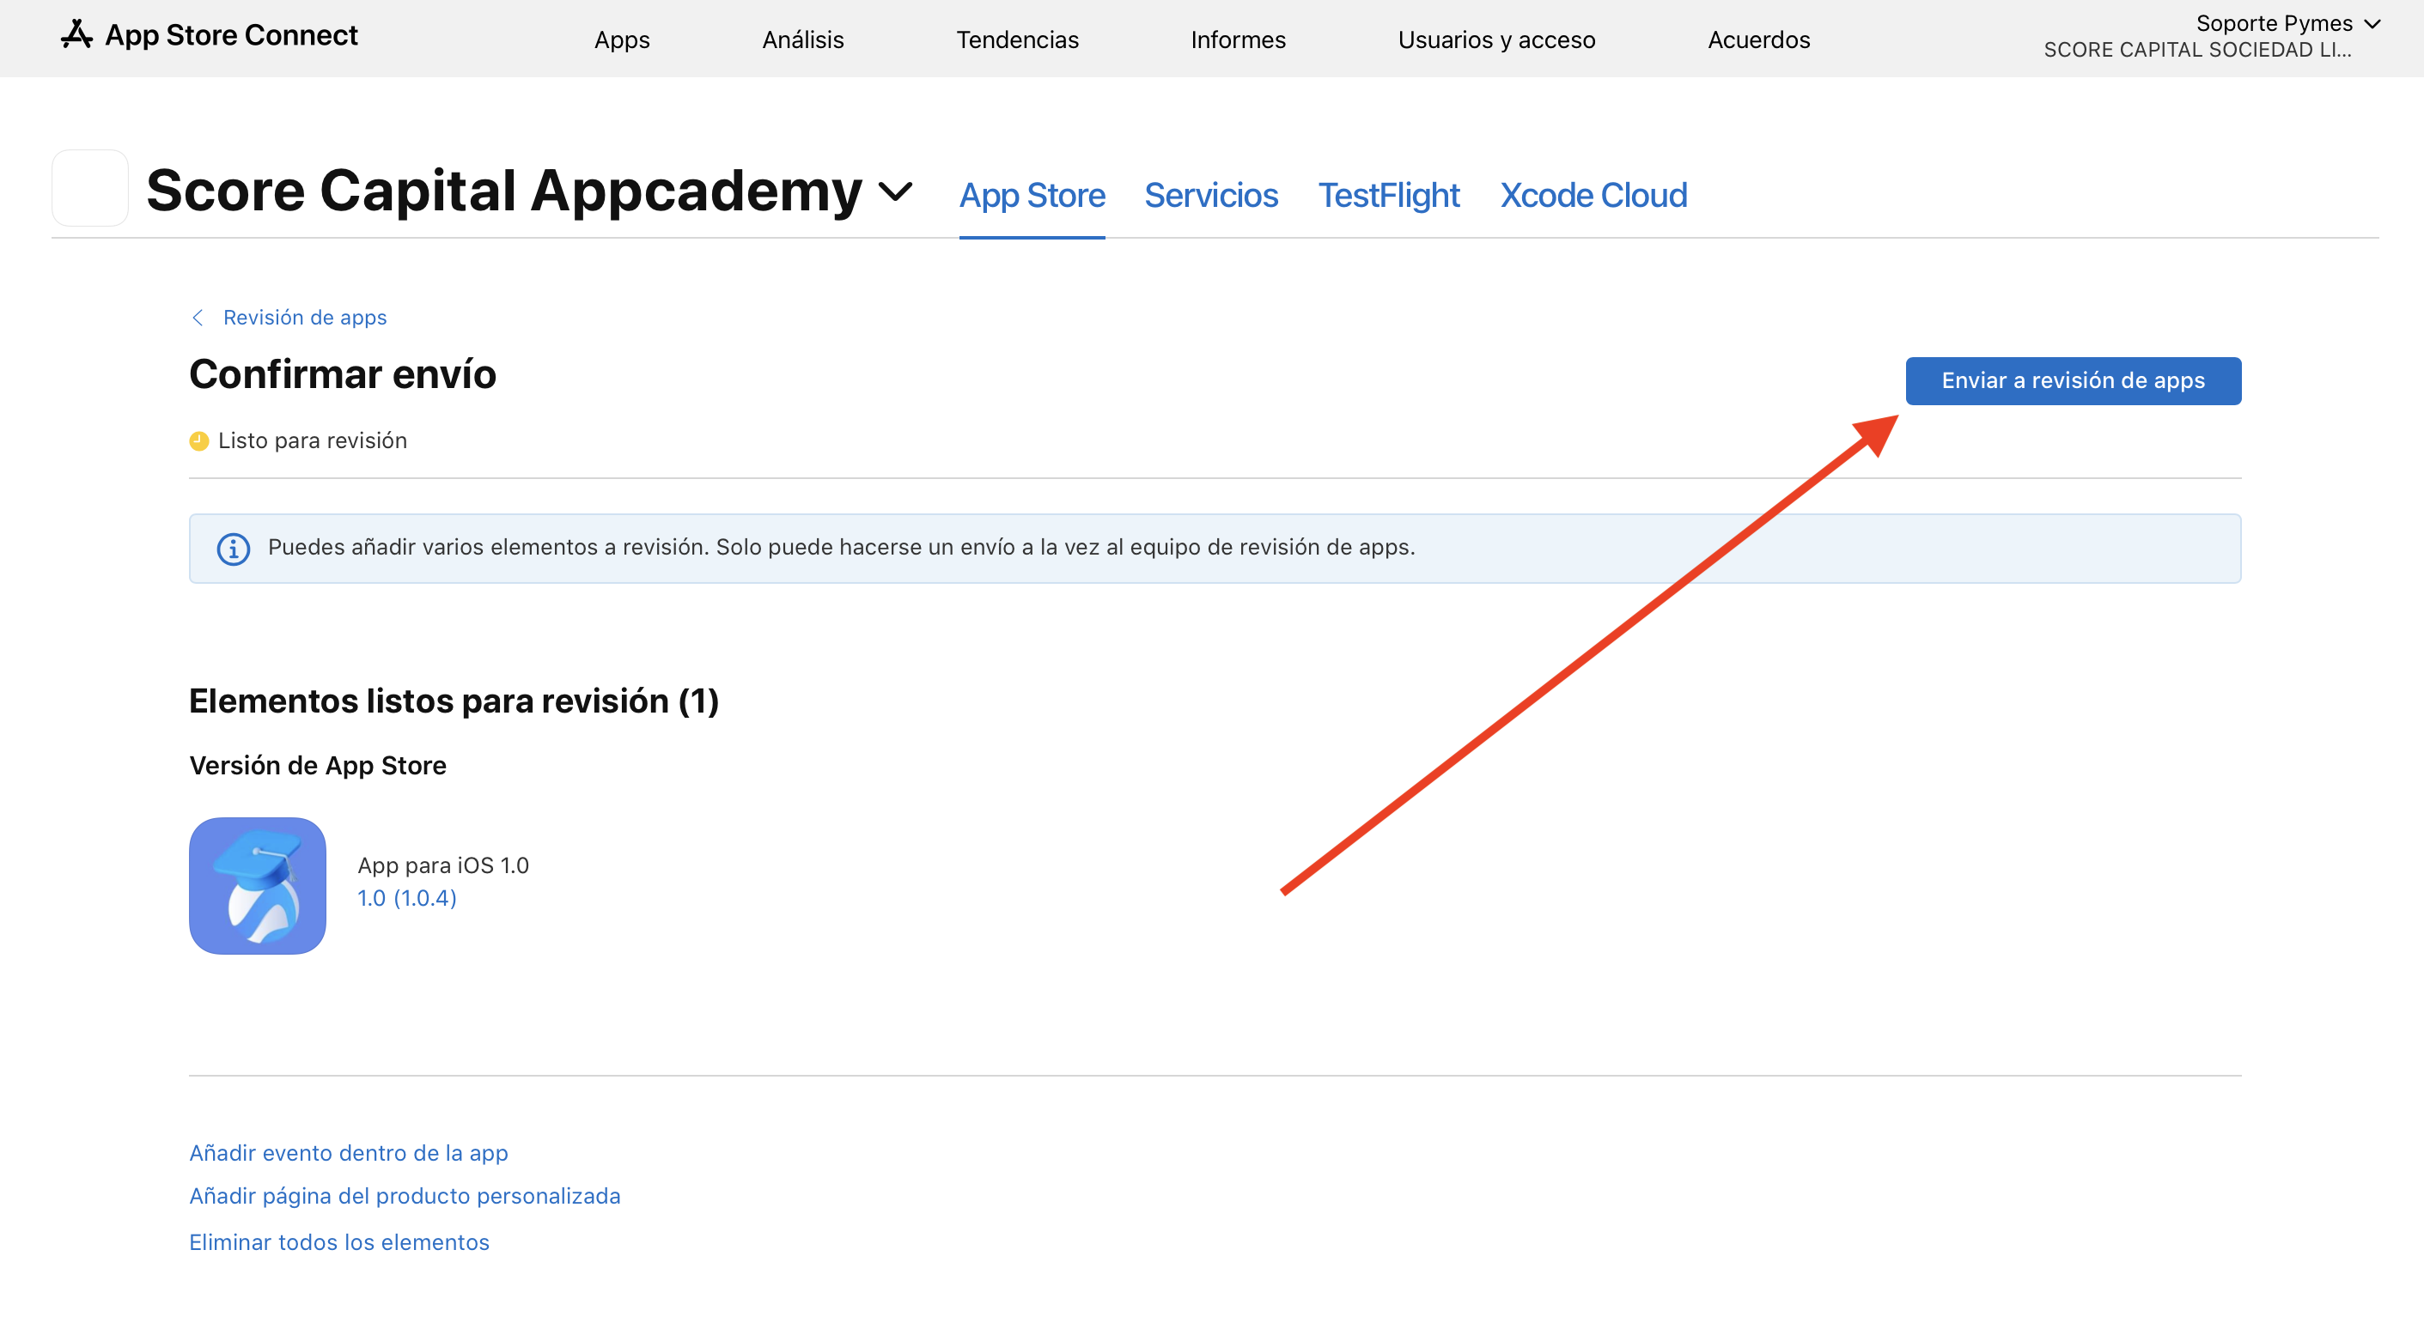2424x1341 pixels.
Task: Click Enviar a revisión de apps button
Action: (2073, 381)
